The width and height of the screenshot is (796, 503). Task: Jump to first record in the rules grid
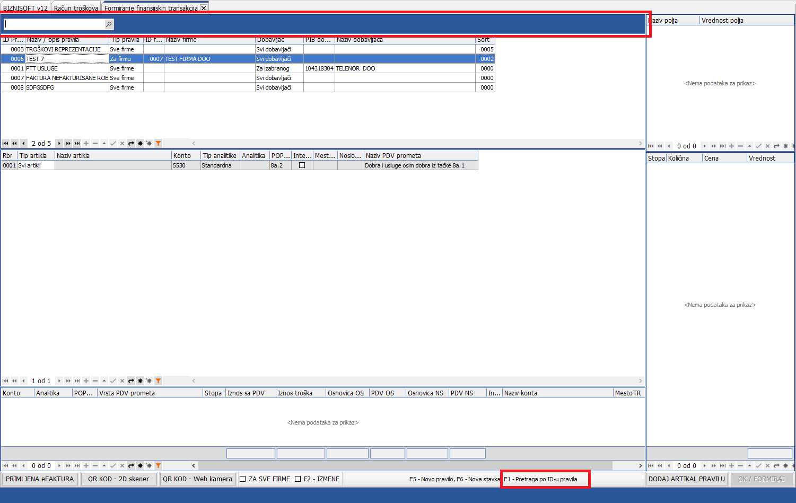coord(5,144)
